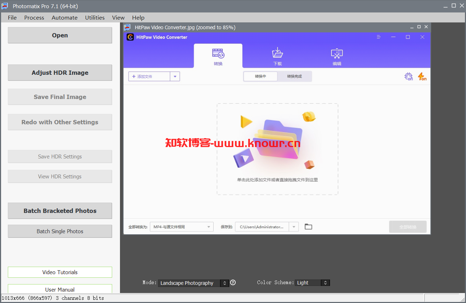Click Save HDR Settings button
This screenshot has width=466, height=303.
(60, 157)
